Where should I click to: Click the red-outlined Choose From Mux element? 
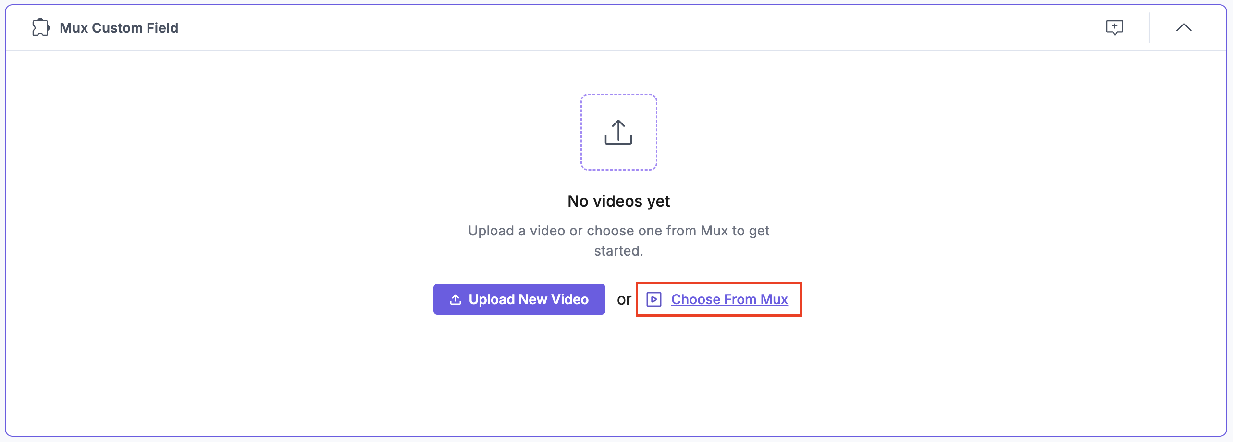coord(718,299)
